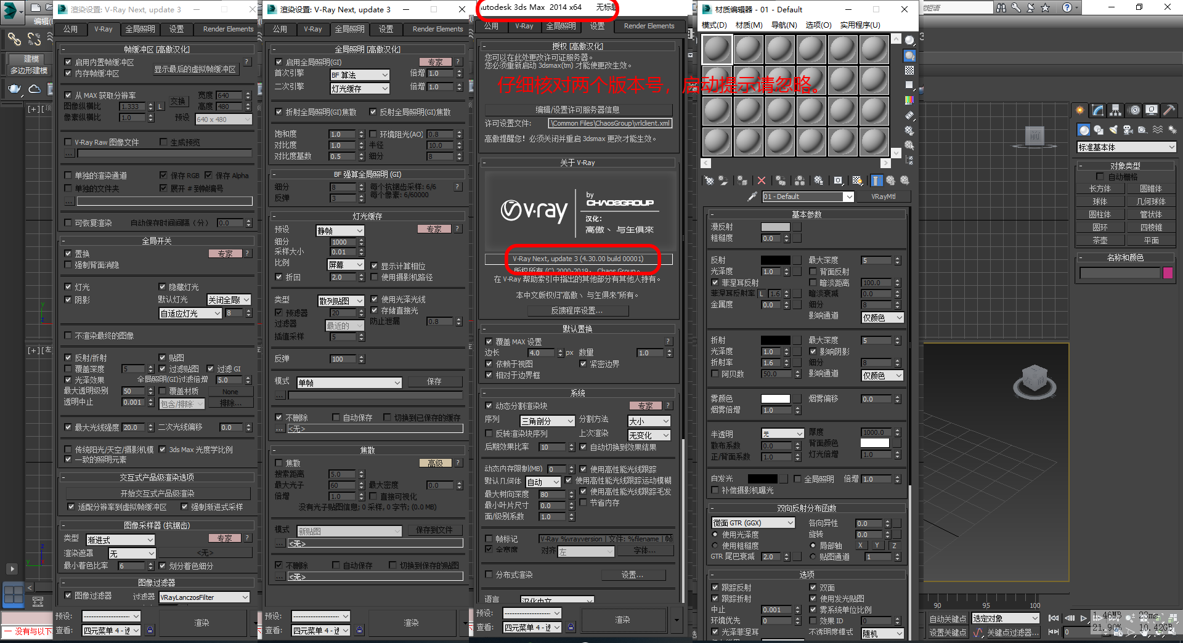Click the Make Preview film icon

pos(909,115)
